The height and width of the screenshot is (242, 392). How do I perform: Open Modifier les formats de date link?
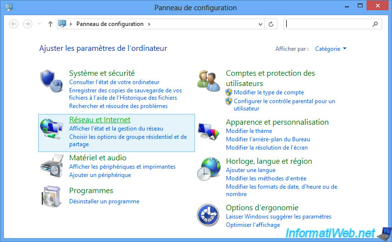(x=281, y=190)
